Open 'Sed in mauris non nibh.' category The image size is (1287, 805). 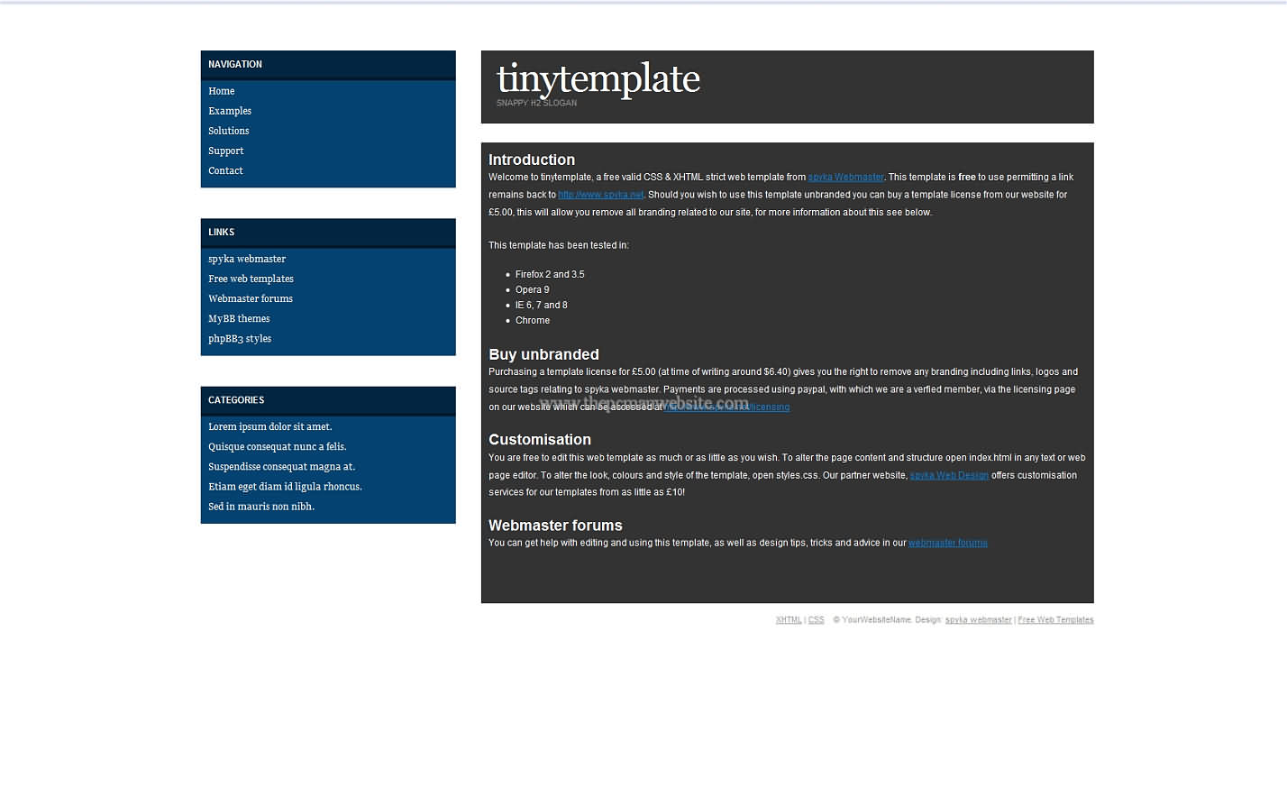pyautogui.click(x=261, y=506)
